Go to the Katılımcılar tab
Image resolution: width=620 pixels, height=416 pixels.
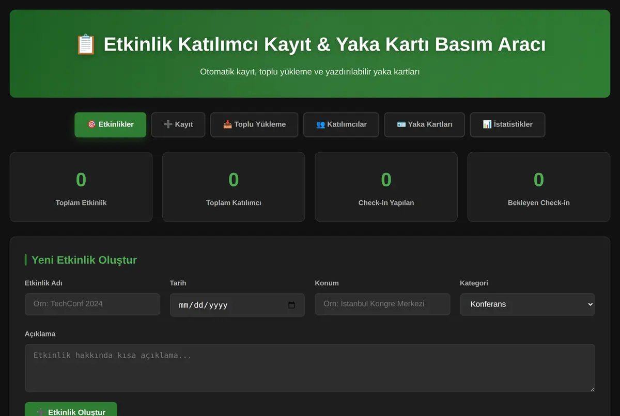341,124
